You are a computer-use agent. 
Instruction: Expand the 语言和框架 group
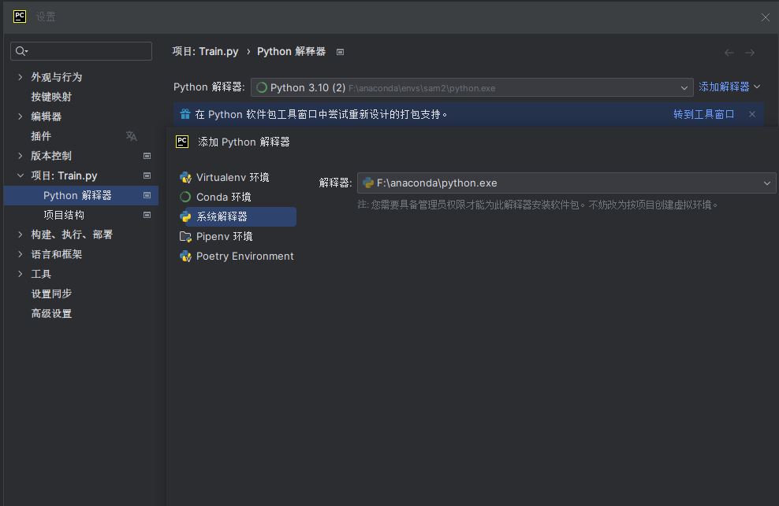(x=20, y=254)
